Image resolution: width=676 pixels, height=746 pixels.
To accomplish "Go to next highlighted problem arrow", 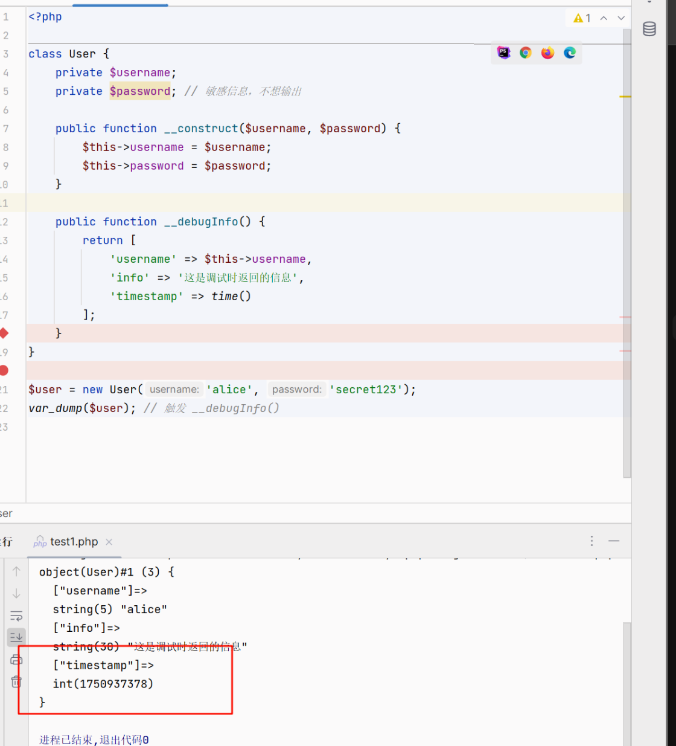I will coord(621,18).
